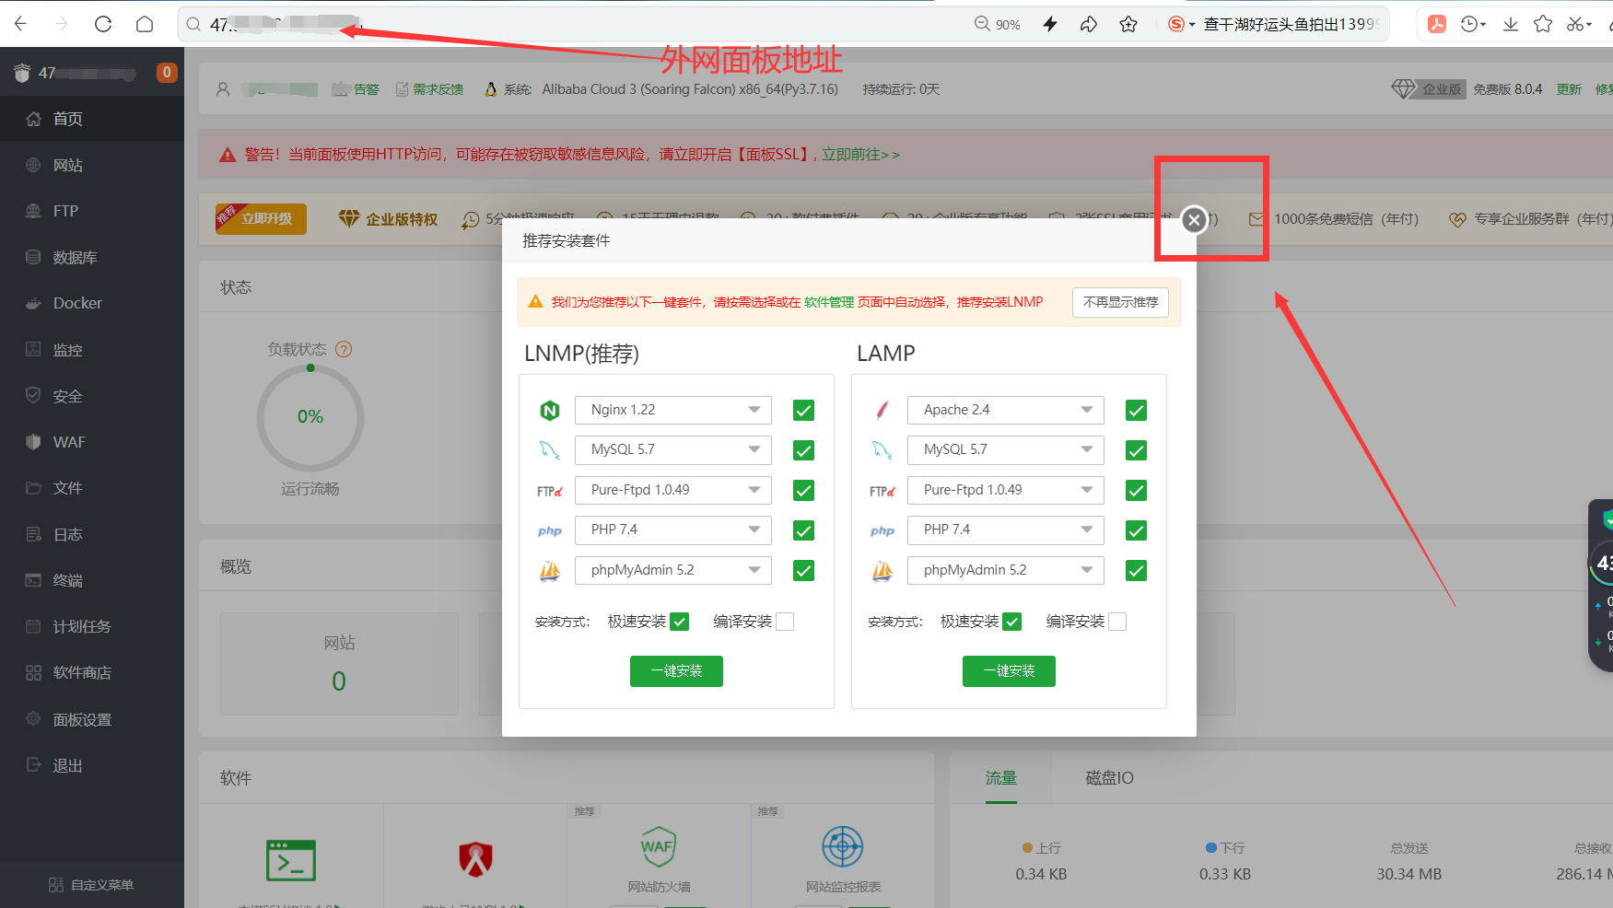1613x908 pixels.
Task: Uncheck the LAMP phpMyAdmin checkbox
Action: click(1136, 571)
